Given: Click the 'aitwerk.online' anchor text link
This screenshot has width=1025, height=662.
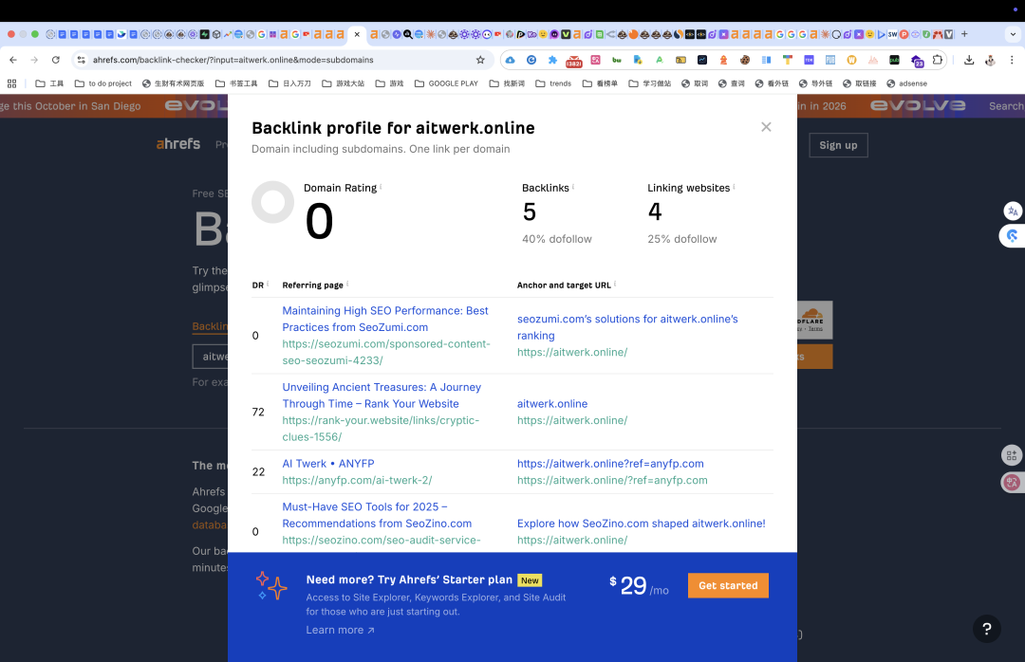Looking at the screenshot, I should pyautogui.click(x=552, y=404).
